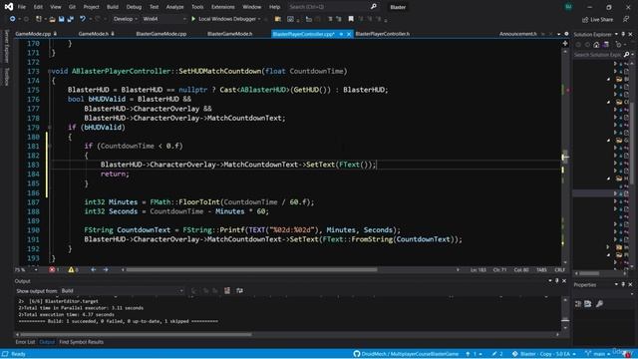This screenshot has width=638, height=359.
Task: Switch to GameMode.cpp tab
Action: [x=33, y=34]
